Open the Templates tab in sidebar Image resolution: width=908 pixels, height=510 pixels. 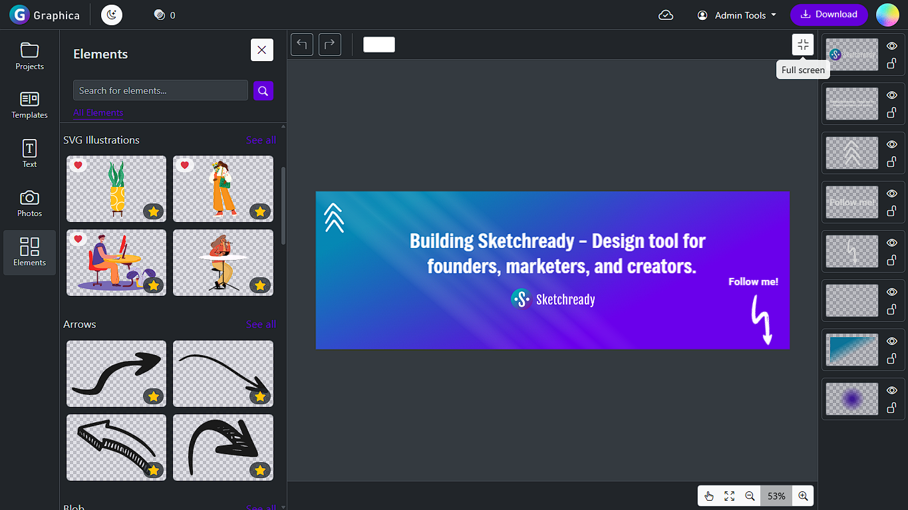pos(30,106)
